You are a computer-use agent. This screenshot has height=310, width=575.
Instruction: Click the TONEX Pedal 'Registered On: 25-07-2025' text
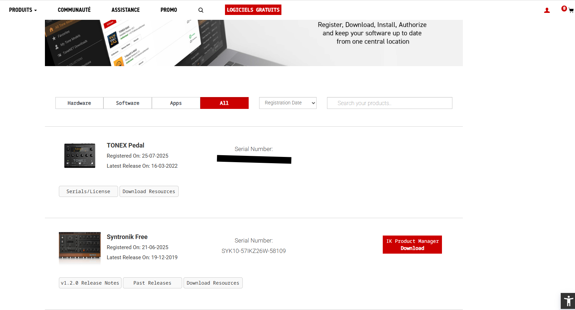tap(138, 156)
